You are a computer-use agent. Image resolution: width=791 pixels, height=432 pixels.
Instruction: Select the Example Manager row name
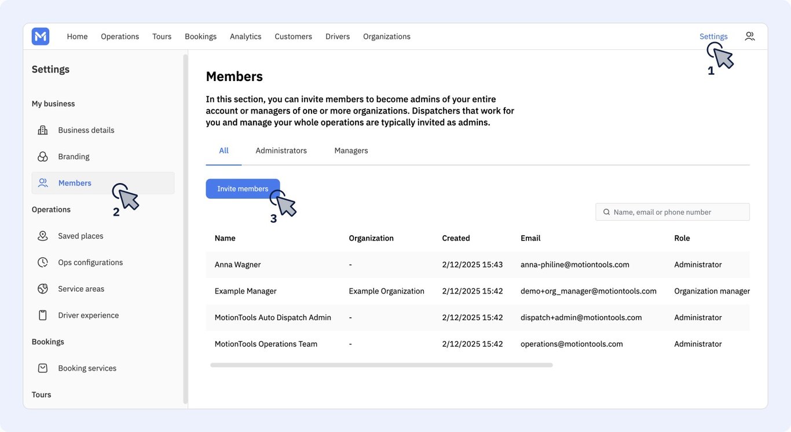click(x=246, y=291)
